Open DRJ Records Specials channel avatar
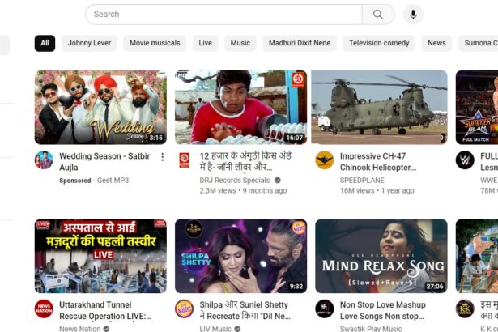This screenshot has width=498, height=332. [x=184, y=160]
